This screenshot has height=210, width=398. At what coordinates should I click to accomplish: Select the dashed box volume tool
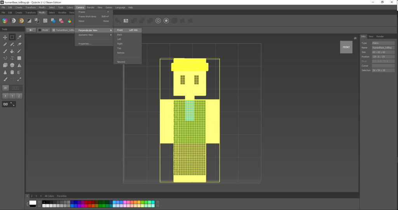pyautogui.click(x=12, y=79)
